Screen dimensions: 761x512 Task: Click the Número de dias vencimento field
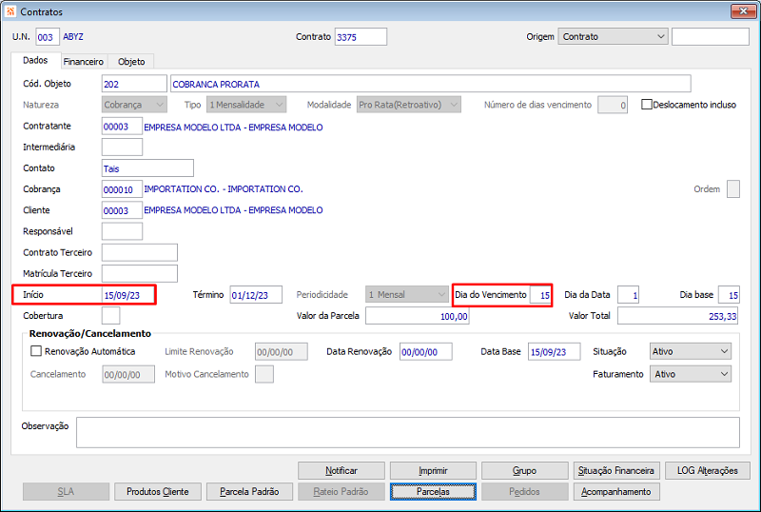pos(613,105)
